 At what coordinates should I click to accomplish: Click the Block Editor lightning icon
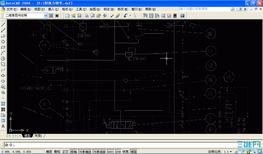118,16
